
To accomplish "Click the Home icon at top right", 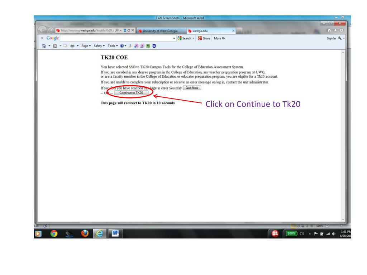I will point(329,30).
